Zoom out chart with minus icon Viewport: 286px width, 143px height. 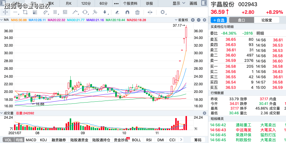point(198,20)
